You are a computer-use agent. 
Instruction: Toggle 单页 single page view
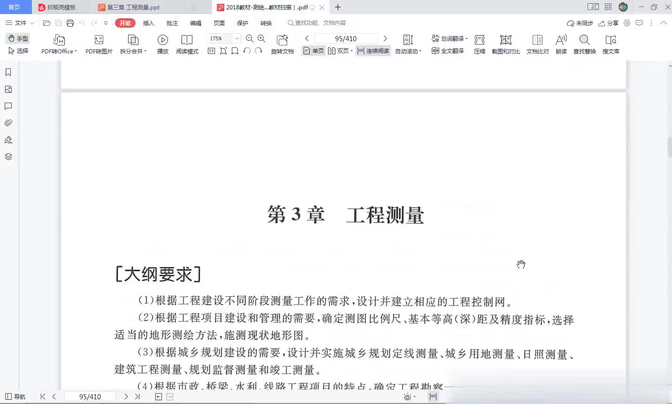coord(313,51)
